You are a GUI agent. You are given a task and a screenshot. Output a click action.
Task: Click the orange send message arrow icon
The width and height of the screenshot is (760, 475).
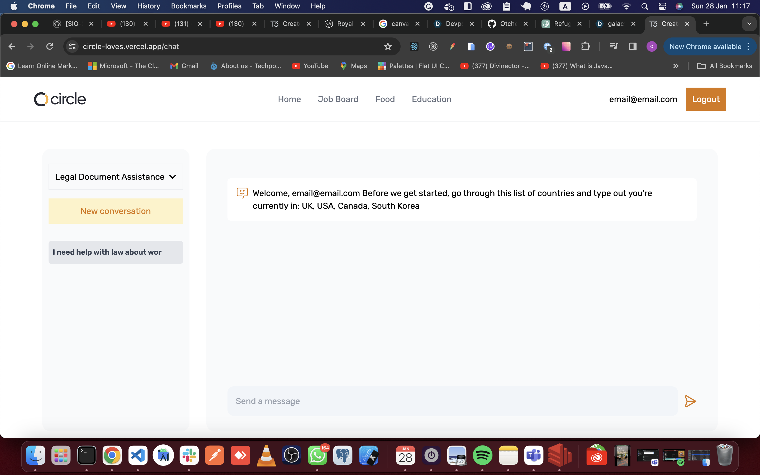coord(690,401)
